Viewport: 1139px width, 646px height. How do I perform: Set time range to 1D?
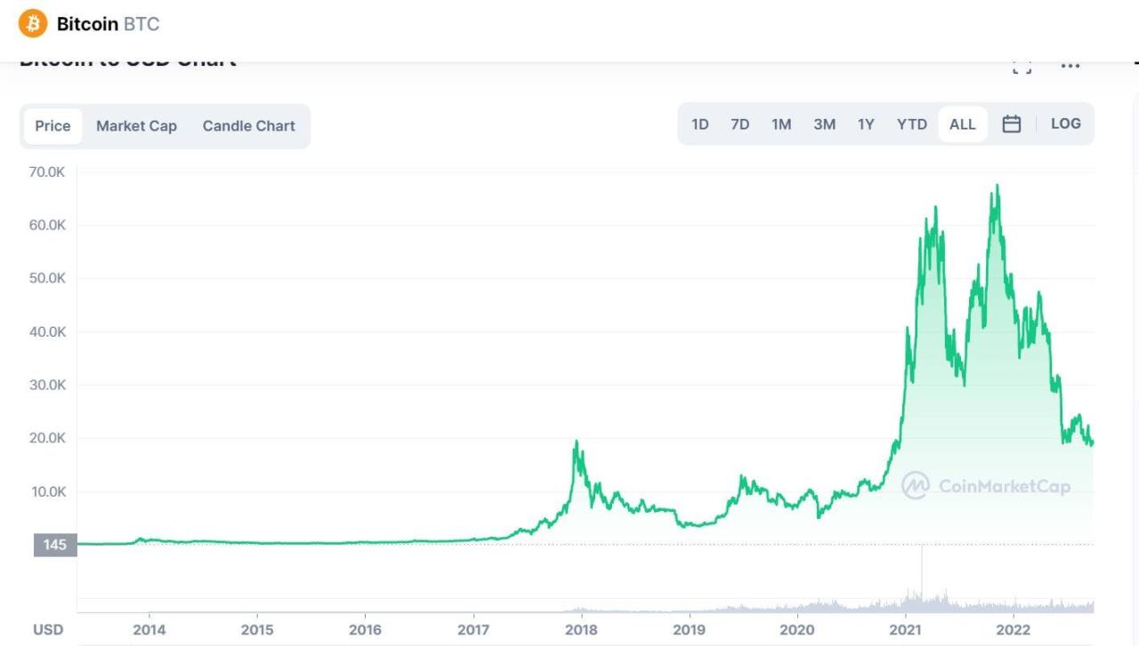[700, 124]
